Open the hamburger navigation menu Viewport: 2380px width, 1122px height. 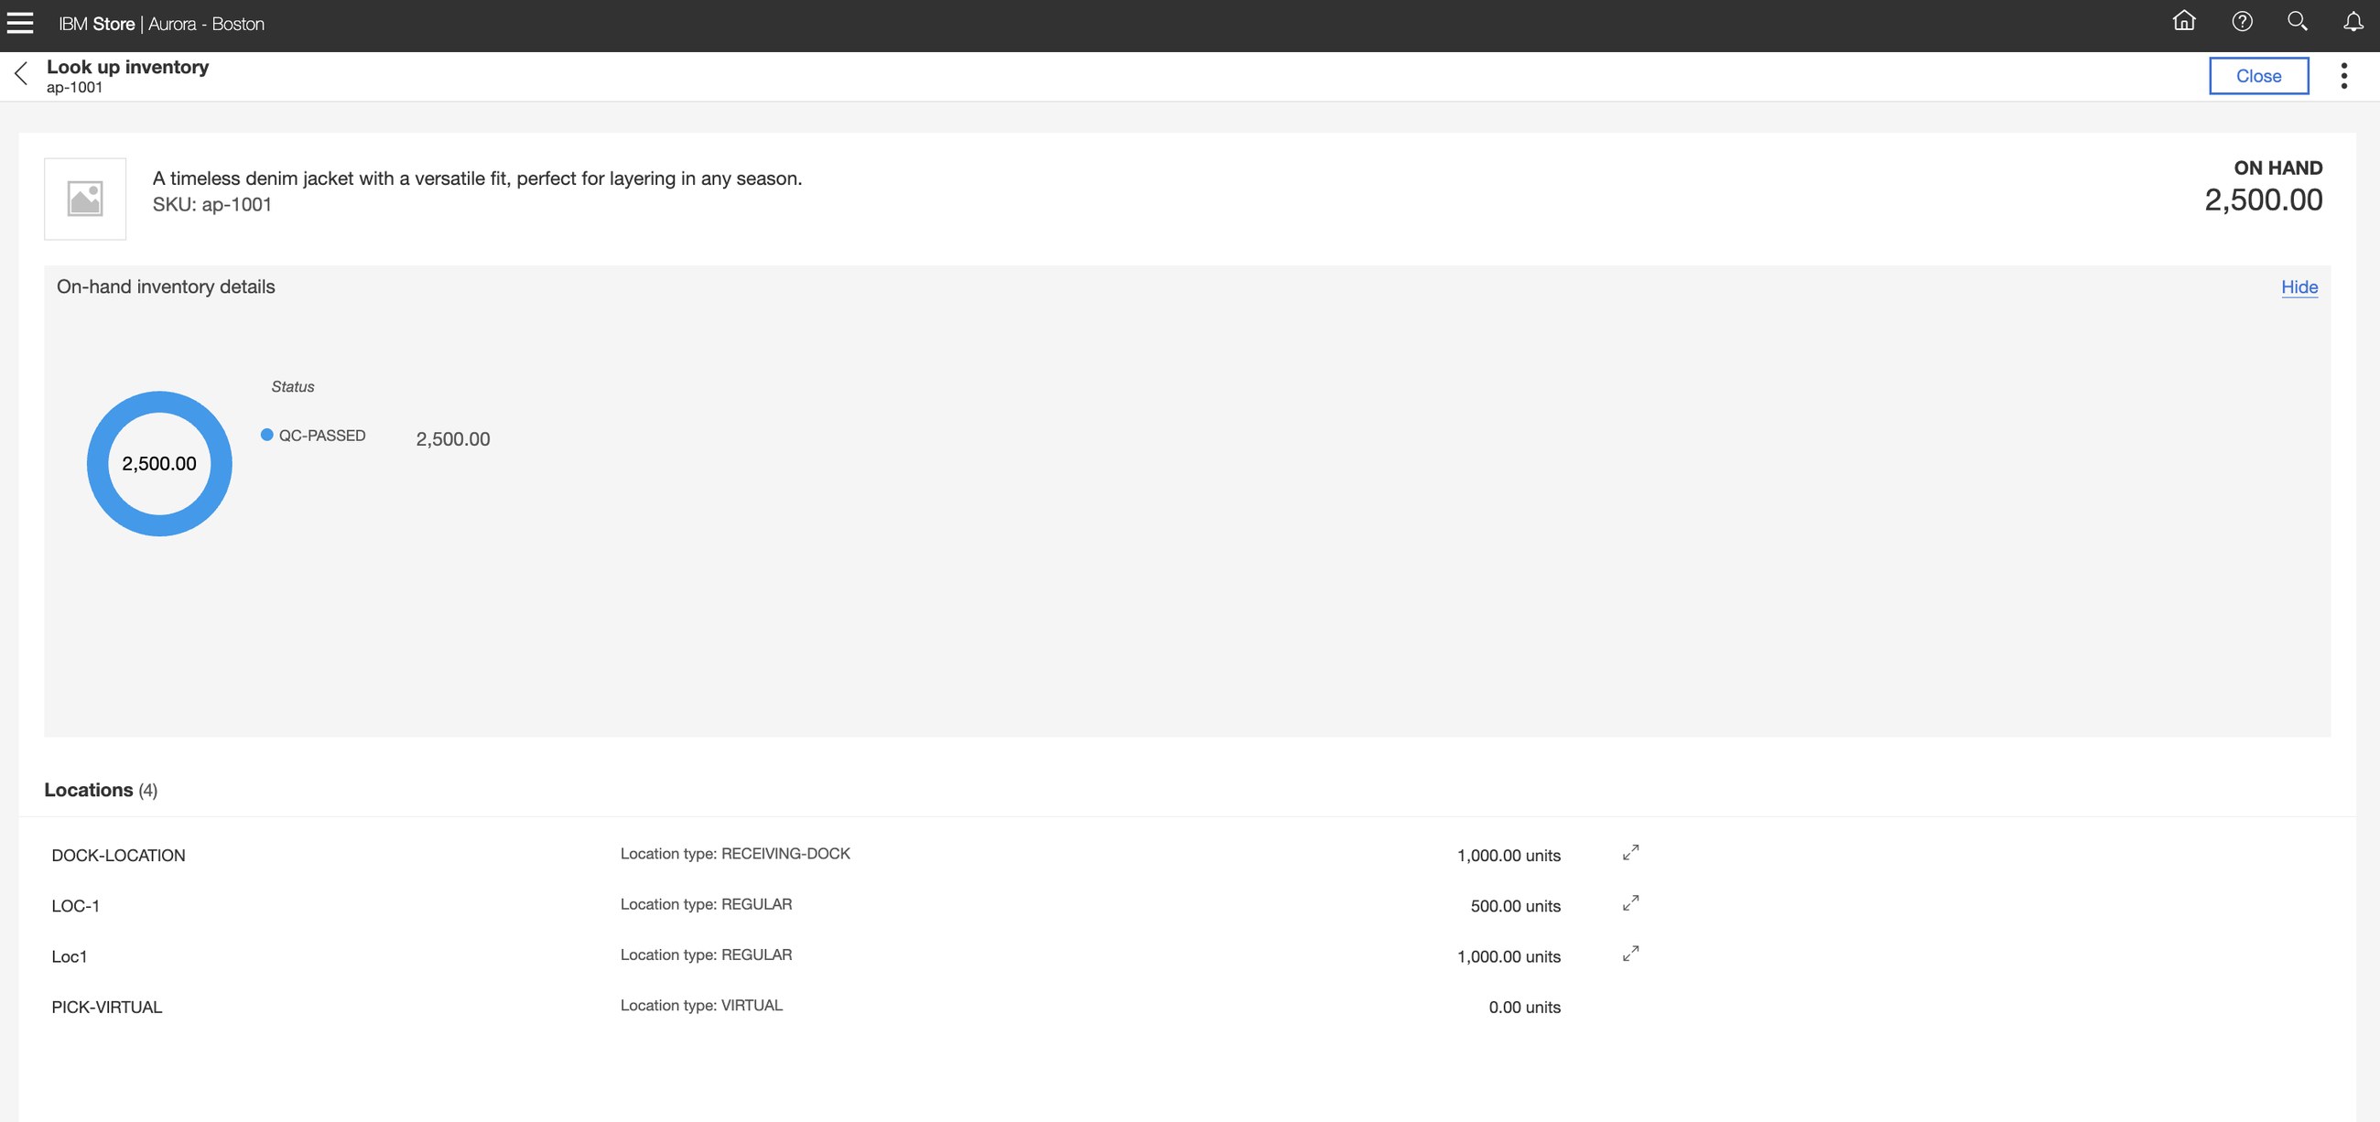coord(20,23)
